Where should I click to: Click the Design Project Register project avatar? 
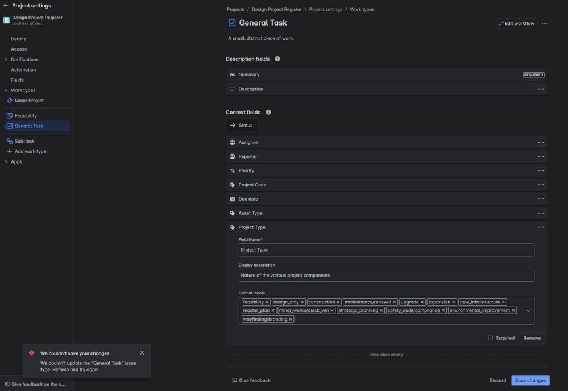pos(6,20)
